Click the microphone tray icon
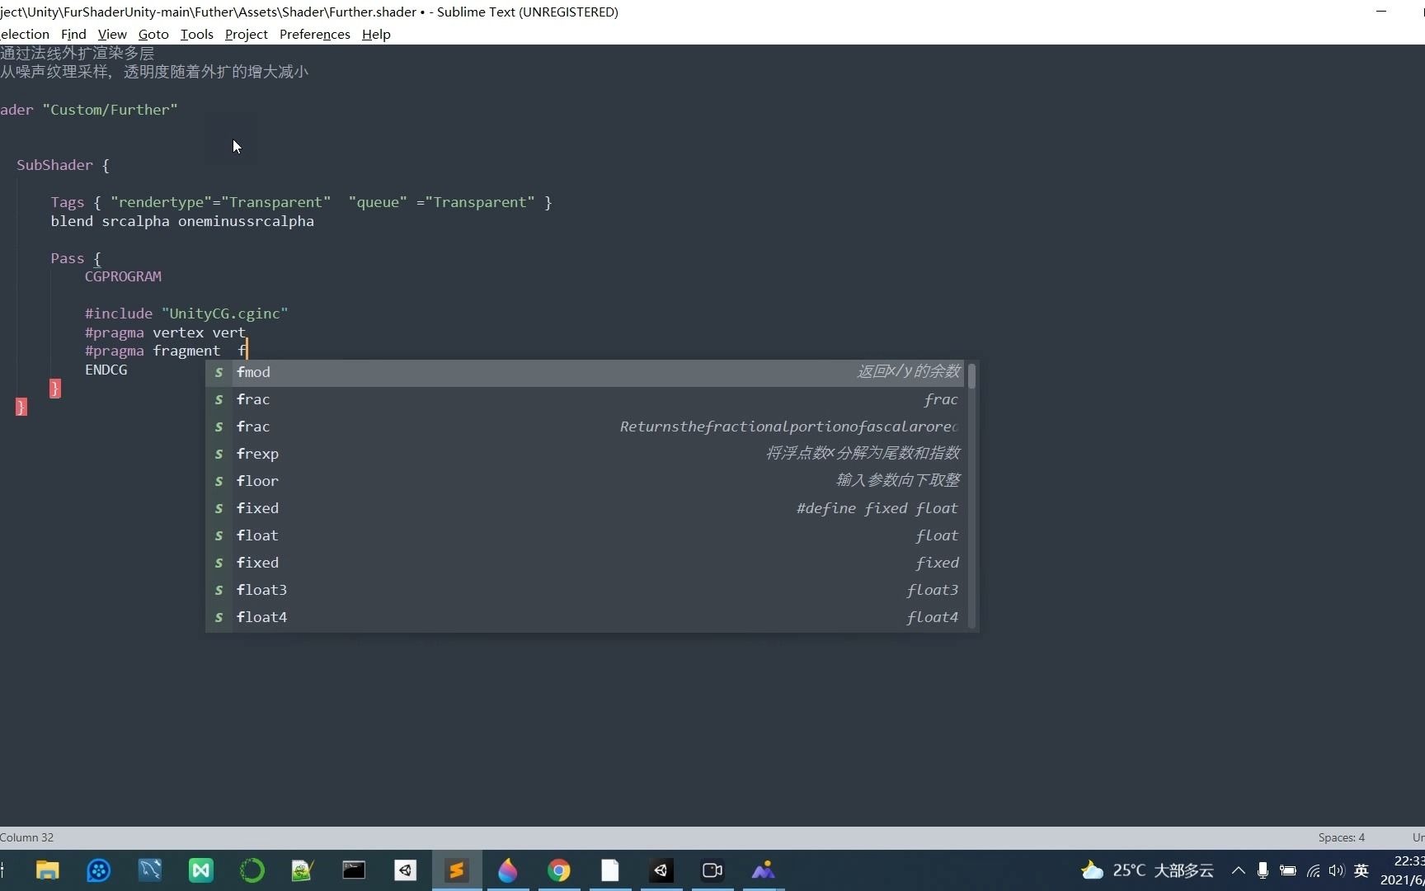Screen dimensions: 1425x891 tap(1263, 870)
